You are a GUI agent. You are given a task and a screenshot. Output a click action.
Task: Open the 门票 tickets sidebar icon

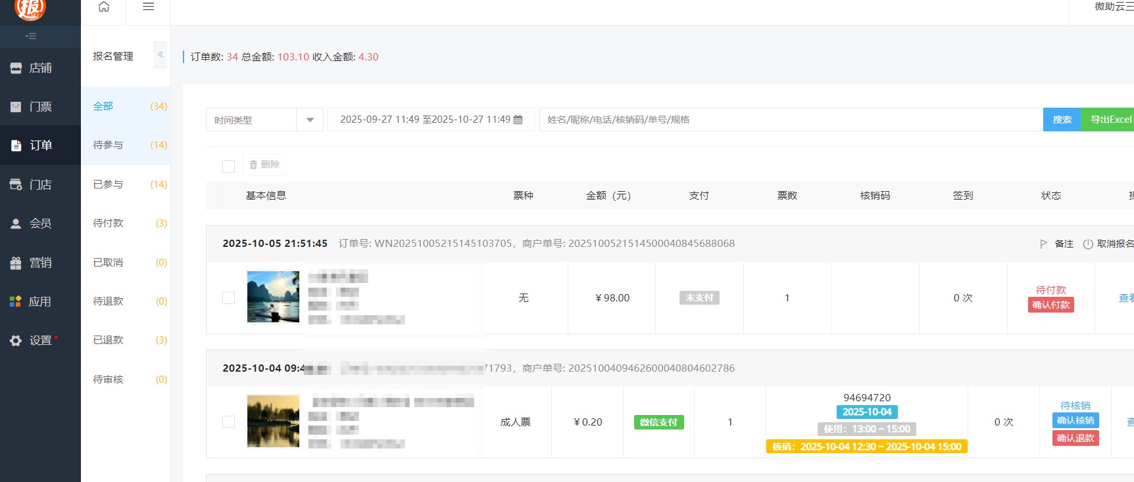click(16, 106)
